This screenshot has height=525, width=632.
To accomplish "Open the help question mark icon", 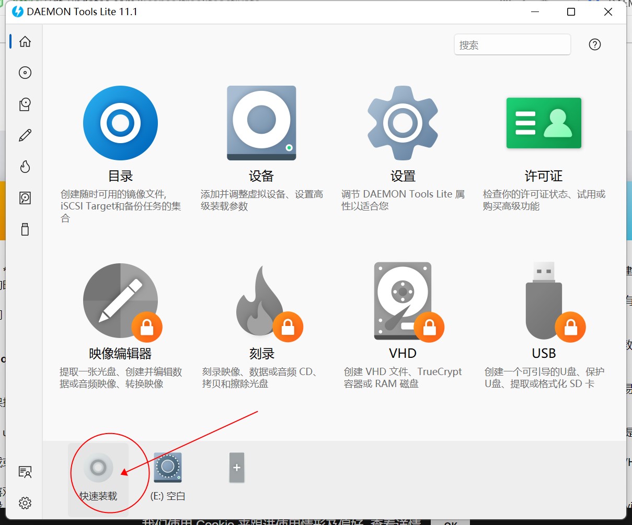I will tap(594, 44).
